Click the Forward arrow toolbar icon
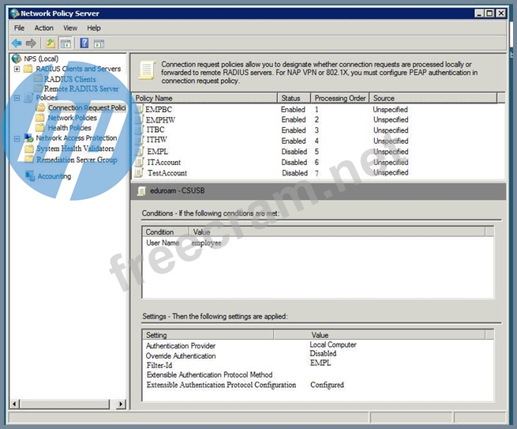The width and height of the screenshot is (517, 429). coord(31,43)
